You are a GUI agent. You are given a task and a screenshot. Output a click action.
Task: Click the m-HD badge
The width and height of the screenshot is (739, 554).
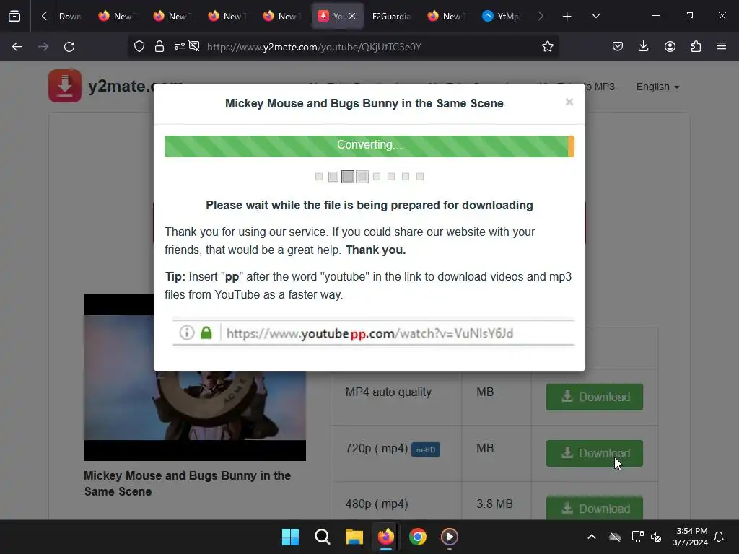tap(426, 450)
